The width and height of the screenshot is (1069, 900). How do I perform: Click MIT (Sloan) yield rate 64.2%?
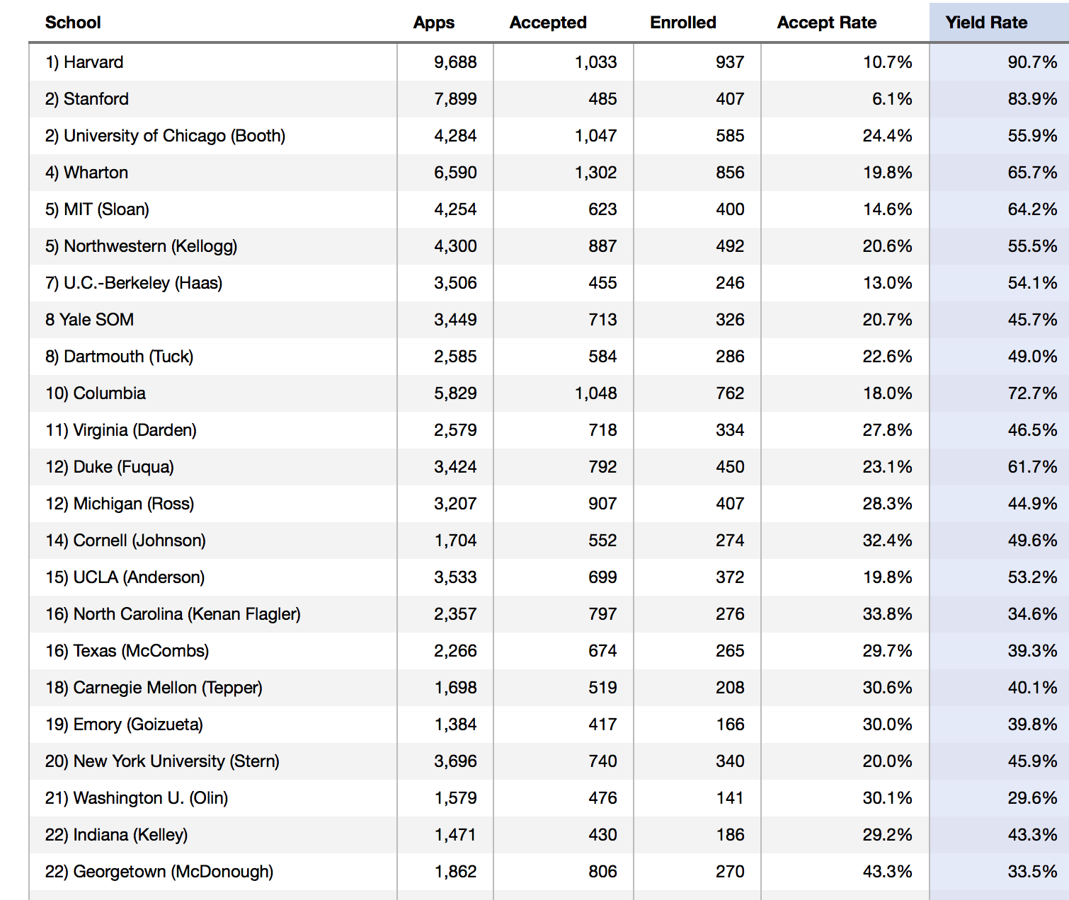click(1032, 209)
